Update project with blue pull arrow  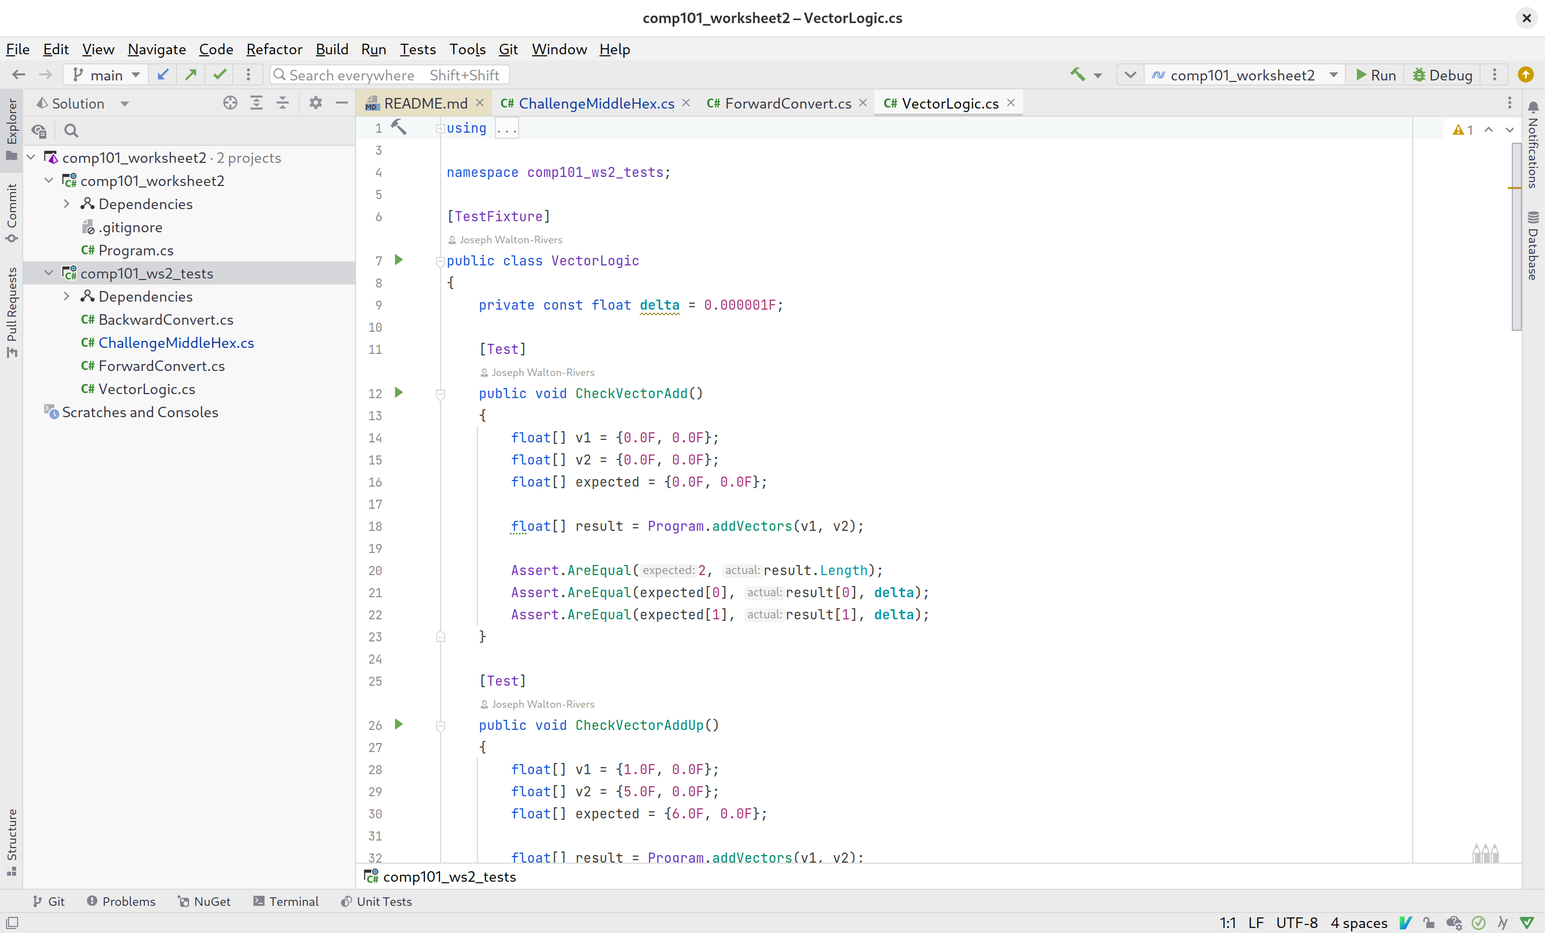point(163,74)
